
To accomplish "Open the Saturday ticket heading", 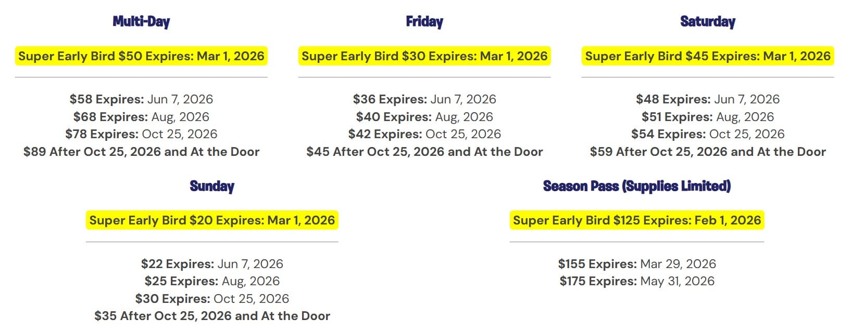I will pyautogui.click(x=708, y=21).
